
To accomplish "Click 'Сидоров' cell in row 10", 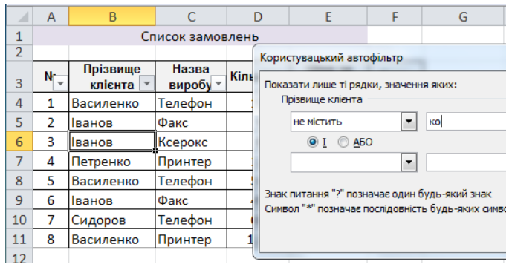I will coord(112,220).
